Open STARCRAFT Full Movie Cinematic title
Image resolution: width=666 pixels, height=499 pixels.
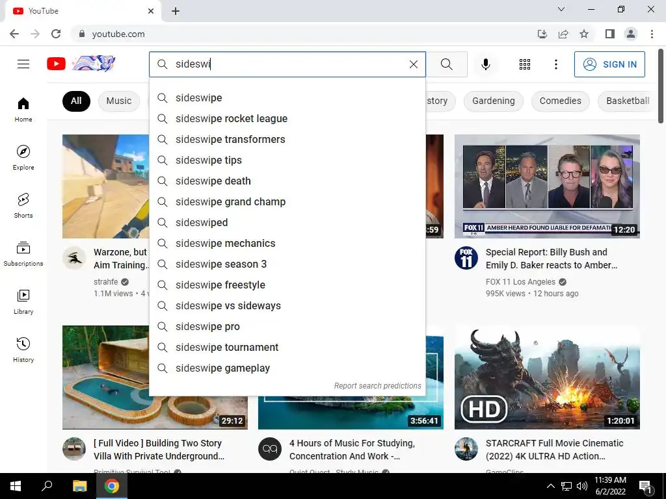coord(554,450)
